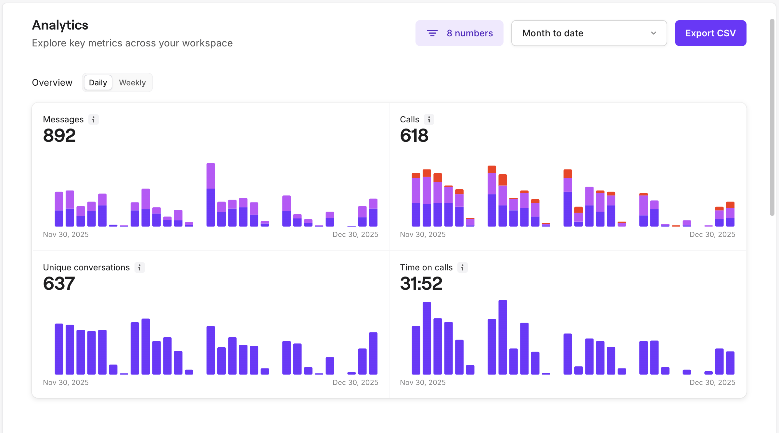
Task: Click the info icon beside Messages
Action: pos(94,119)
